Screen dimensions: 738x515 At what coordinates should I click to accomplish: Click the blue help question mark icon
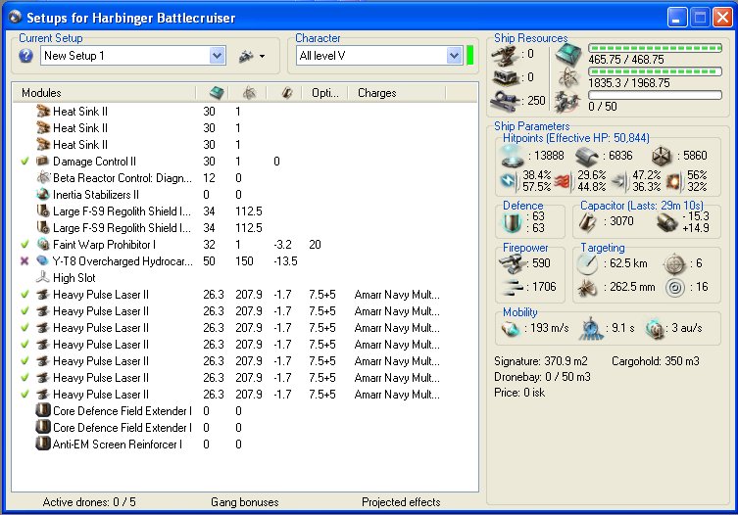26,56
